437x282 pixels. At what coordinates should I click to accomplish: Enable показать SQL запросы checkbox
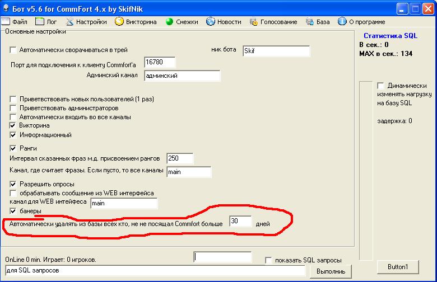pyautogui.click(x=268, y=260)
